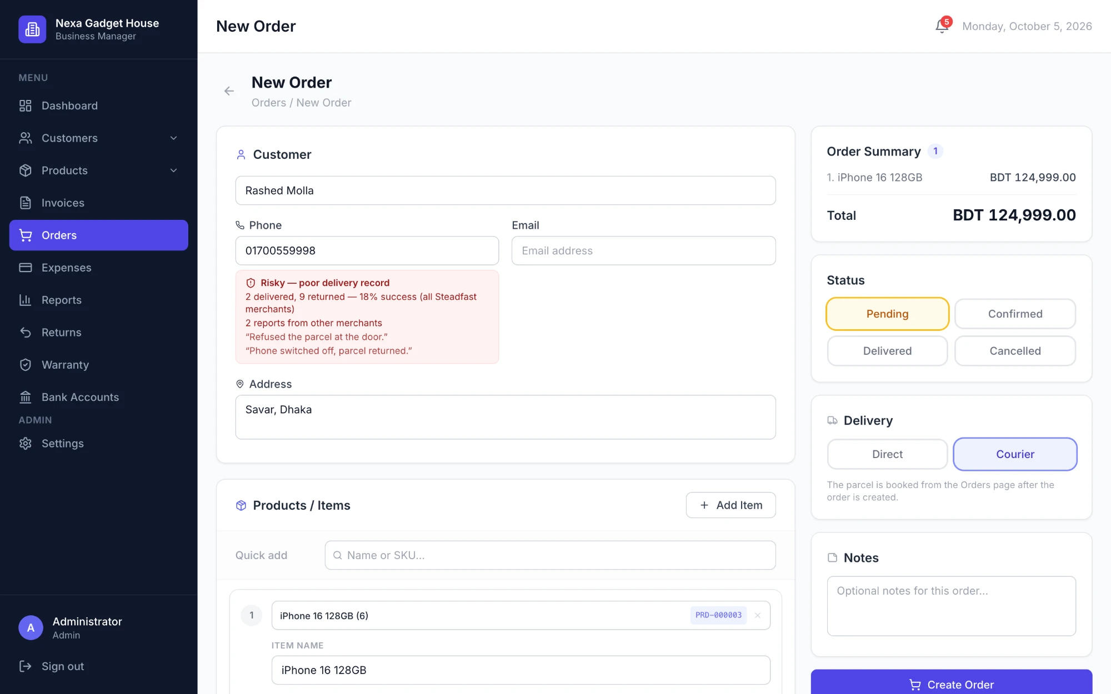Remove iPhone 16 128GB product selection X
1111x694 pixels.
(758, 615)
